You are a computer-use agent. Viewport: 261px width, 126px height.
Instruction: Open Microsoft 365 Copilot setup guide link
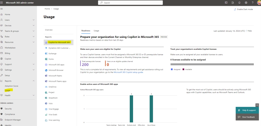[x=128, y=72]
